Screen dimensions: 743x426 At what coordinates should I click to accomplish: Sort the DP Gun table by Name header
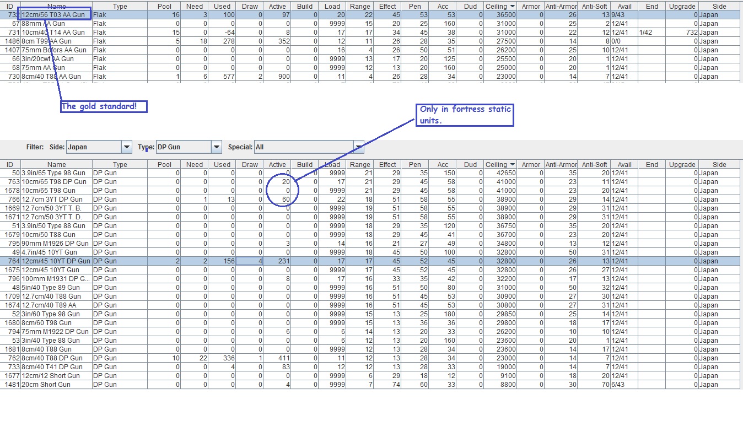[57, 164]
